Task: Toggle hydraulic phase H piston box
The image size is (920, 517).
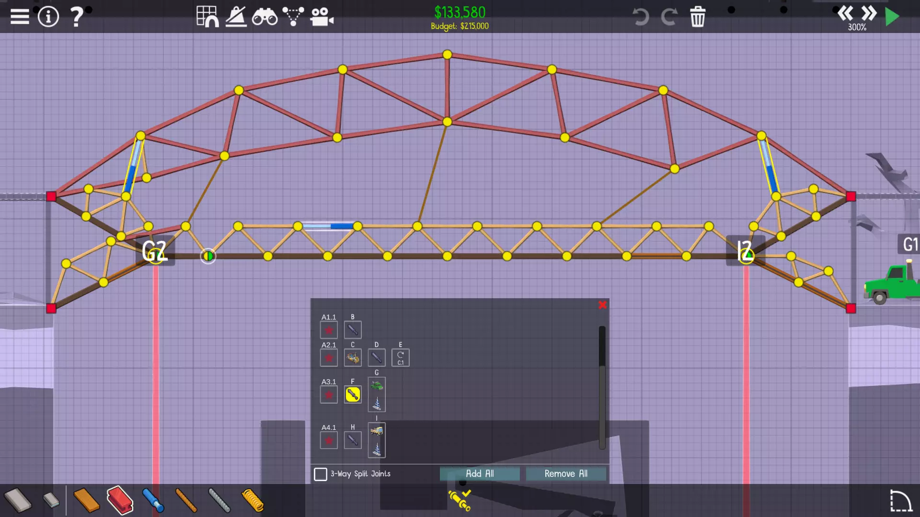Action: tap(353, 440)
